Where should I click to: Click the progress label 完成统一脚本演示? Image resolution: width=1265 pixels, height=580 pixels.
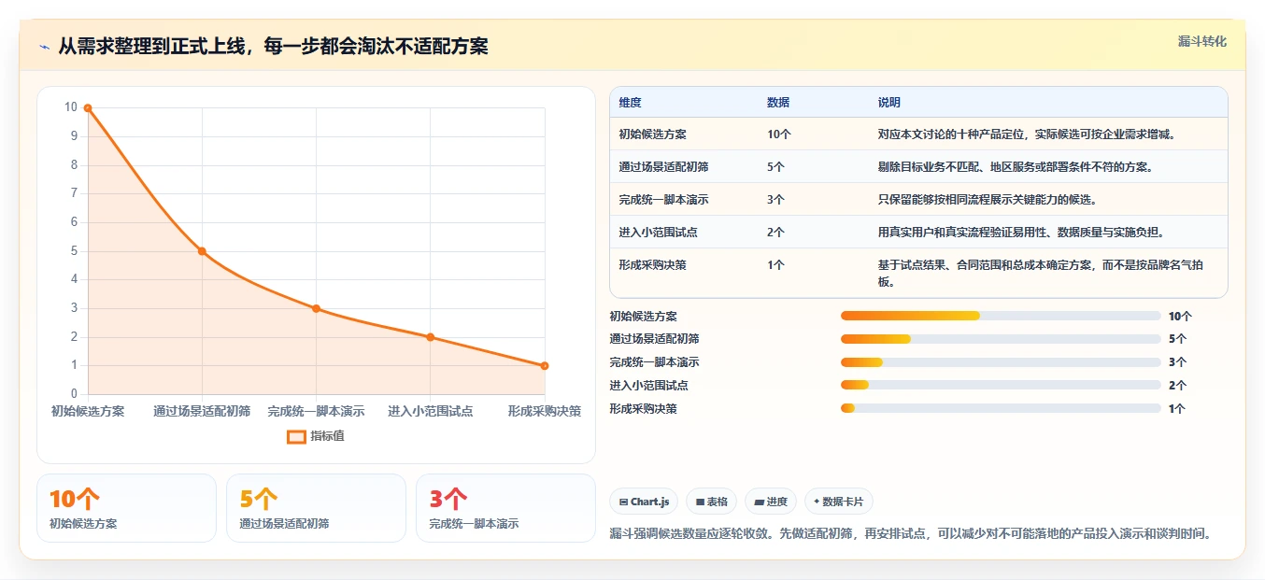(654, 362)
